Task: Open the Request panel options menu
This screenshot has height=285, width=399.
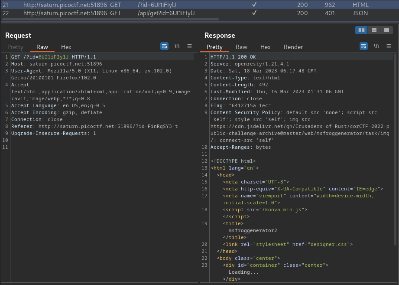Action: pyautogui.click(x=190, y=46)
